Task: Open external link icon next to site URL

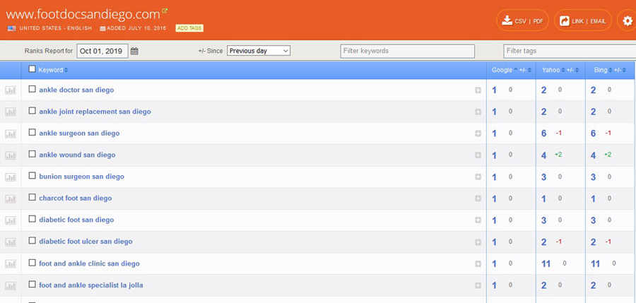Action: (165, 11)
